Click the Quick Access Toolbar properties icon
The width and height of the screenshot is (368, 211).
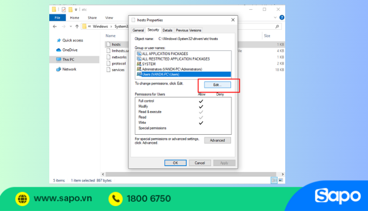coord(64,9)
